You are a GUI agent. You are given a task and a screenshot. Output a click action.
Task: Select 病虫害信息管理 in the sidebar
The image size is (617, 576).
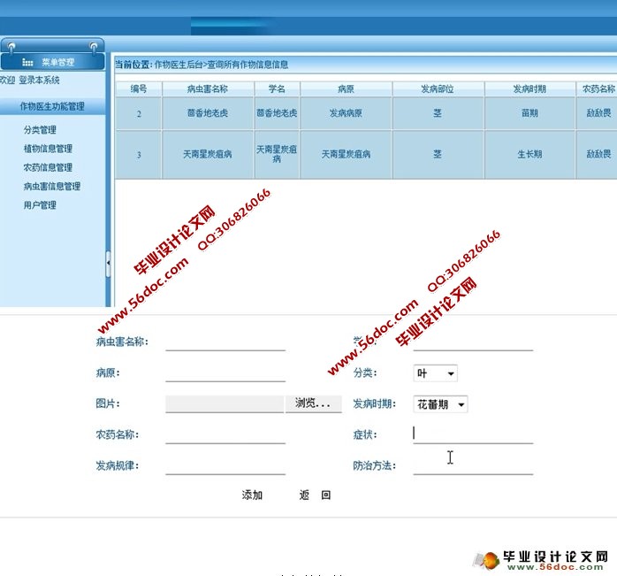point(51,187)
